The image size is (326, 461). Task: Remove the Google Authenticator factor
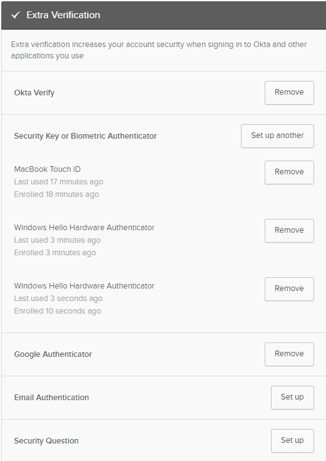289,354
